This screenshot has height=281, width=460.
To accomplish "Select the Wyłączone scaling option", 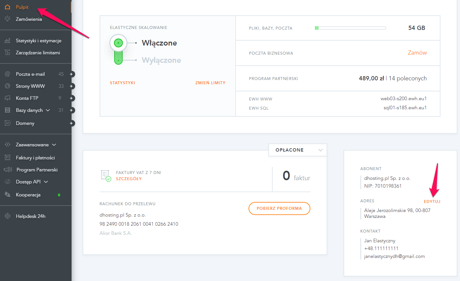I will coord(161,60).
